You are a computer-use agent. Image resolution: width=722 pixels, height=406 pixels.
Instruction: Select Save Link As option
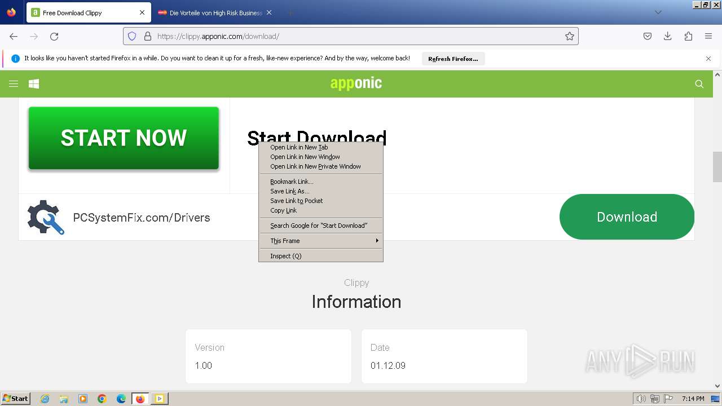[x=320, y=191]
